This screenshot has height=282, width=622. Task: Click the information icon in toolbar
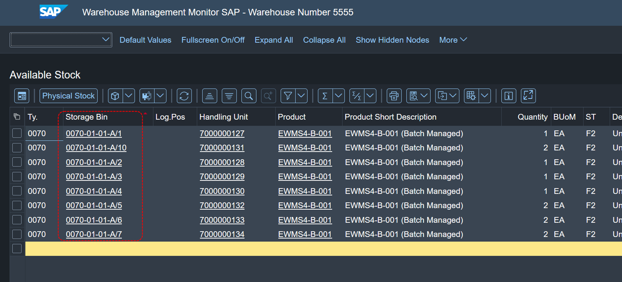[x=509, y=96]
